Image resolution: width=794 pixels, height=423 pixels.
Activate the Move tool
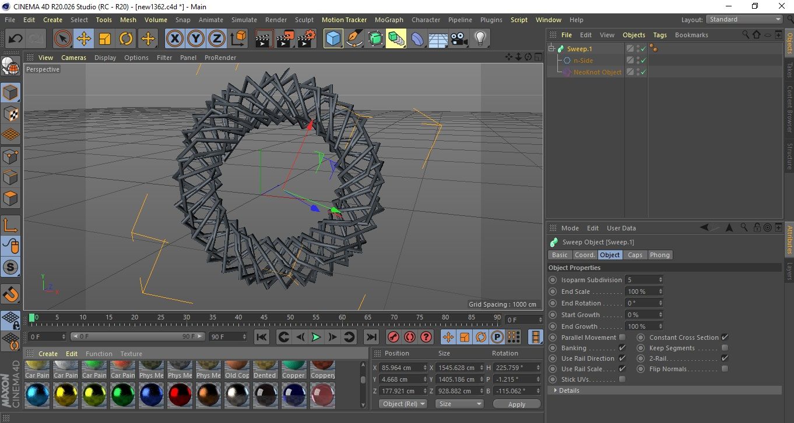click(84, 39)
